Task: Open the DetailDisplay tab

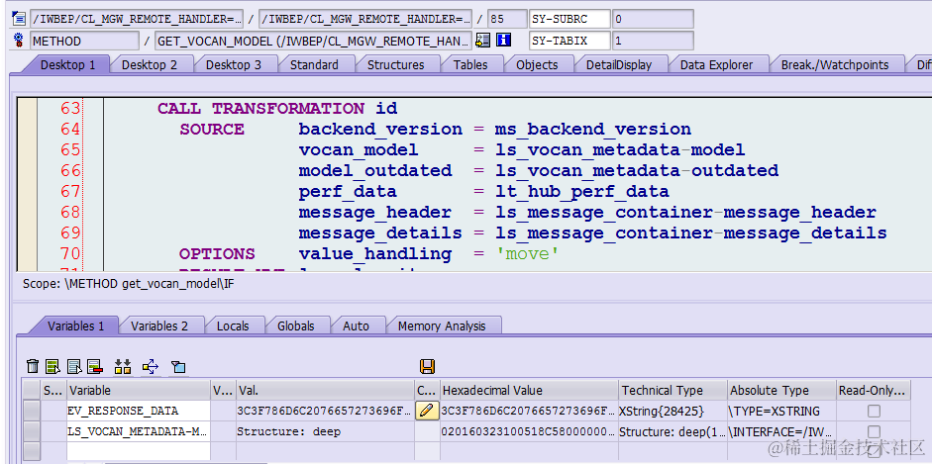Action: (x=619, y=64)
